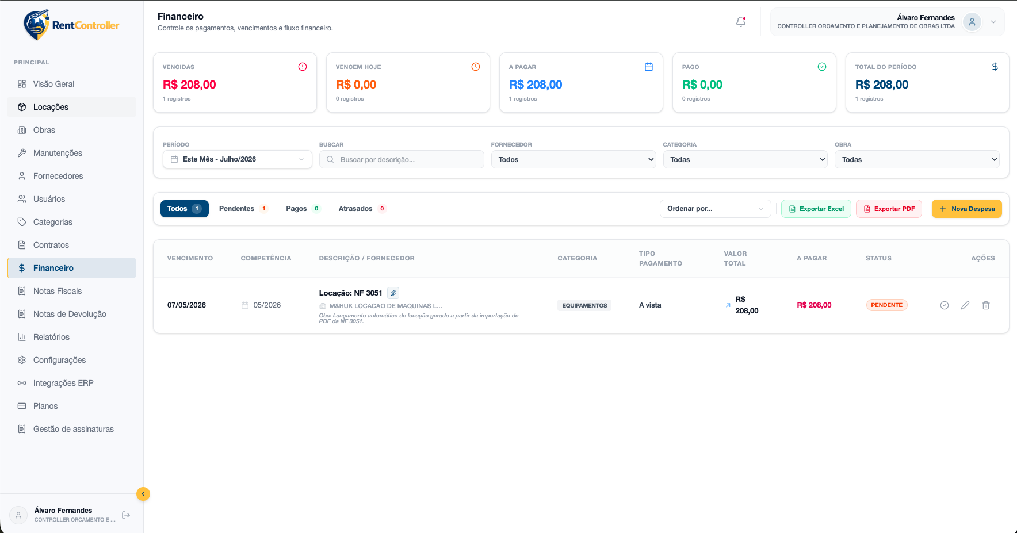Expand the Categoria Todas dropdown
The height and width of the screenshot is (533, 1017).
point(745,159)
